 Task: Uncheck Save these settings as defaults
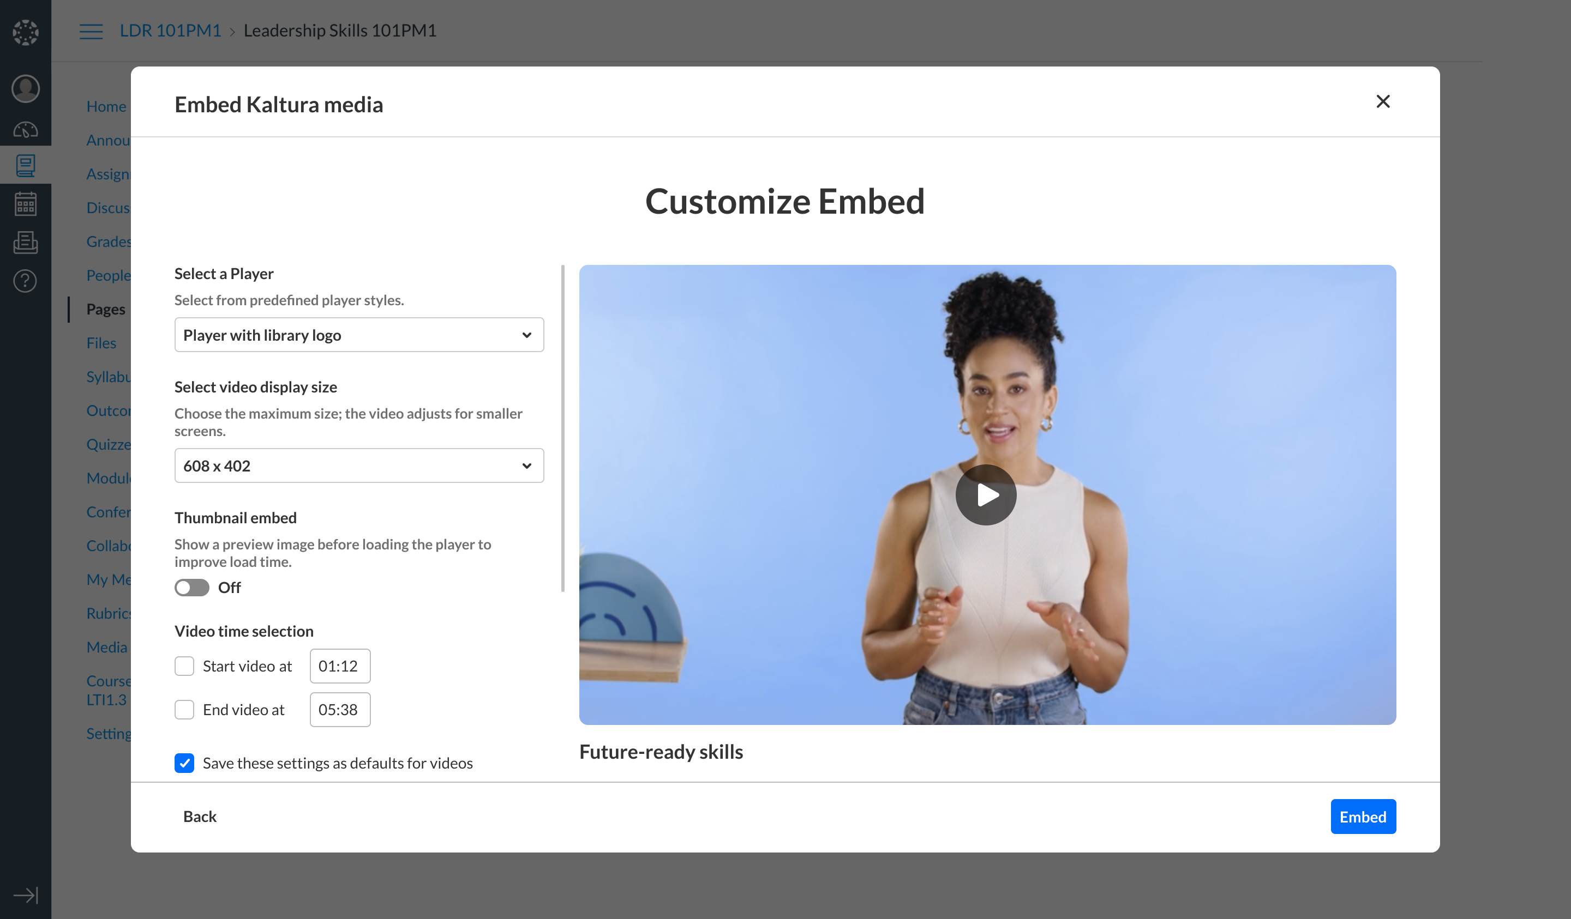pos(184,763)
